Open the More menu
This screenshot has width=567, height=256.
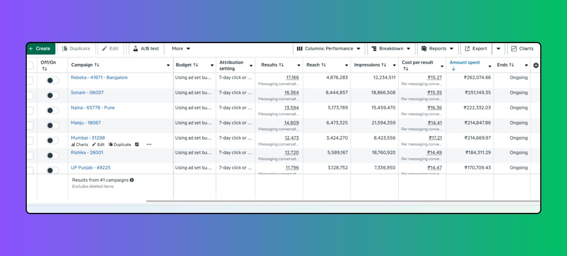[181, 49]
